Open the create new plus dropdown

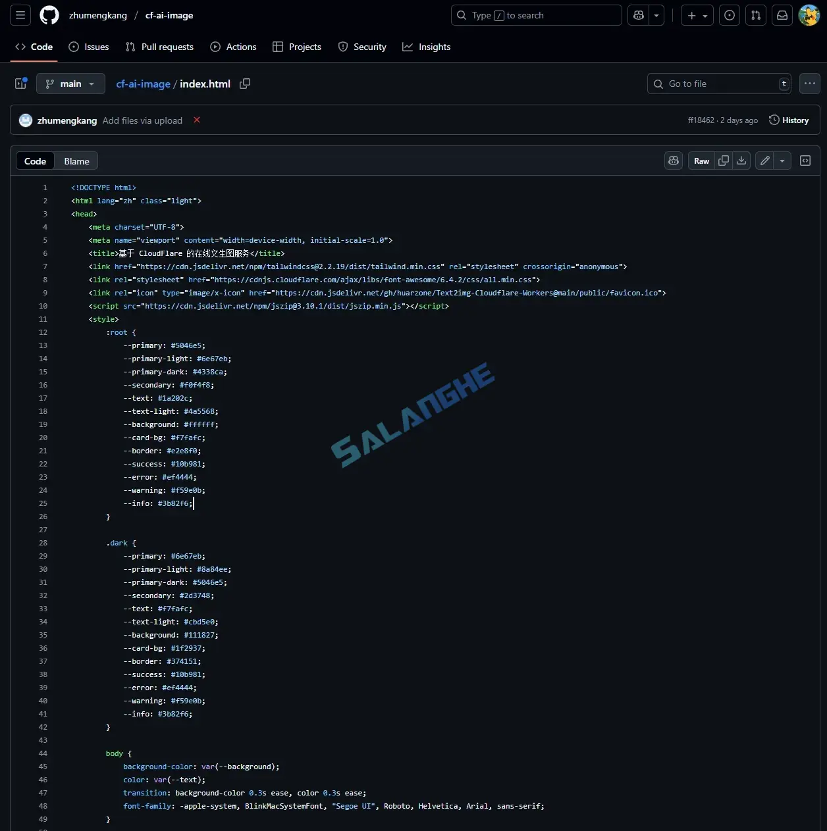(x=697, y=15)
